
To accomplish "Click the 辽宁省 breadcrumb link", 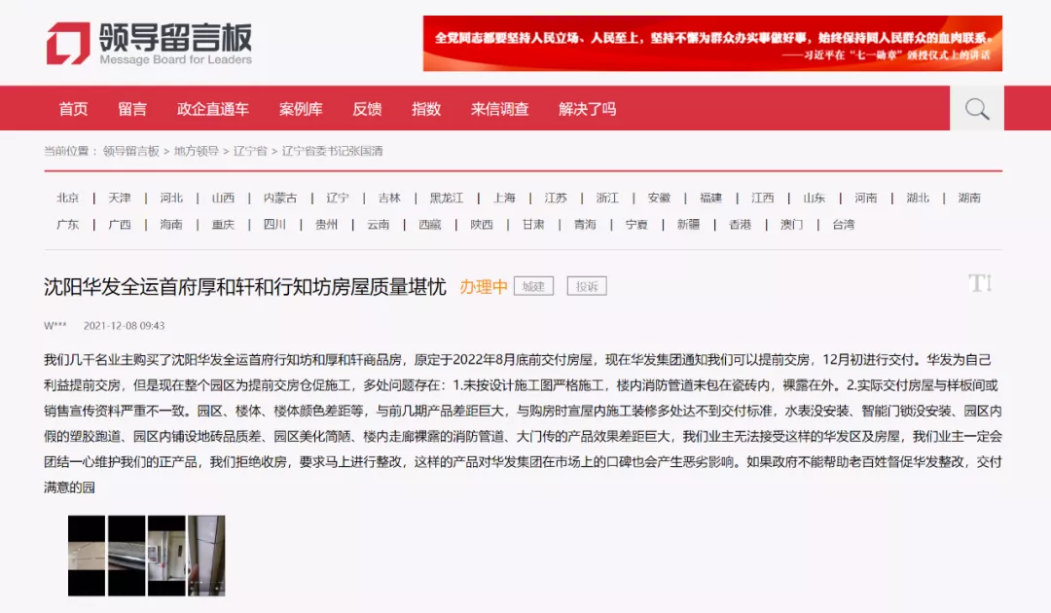I will click(x=250, y=152).
